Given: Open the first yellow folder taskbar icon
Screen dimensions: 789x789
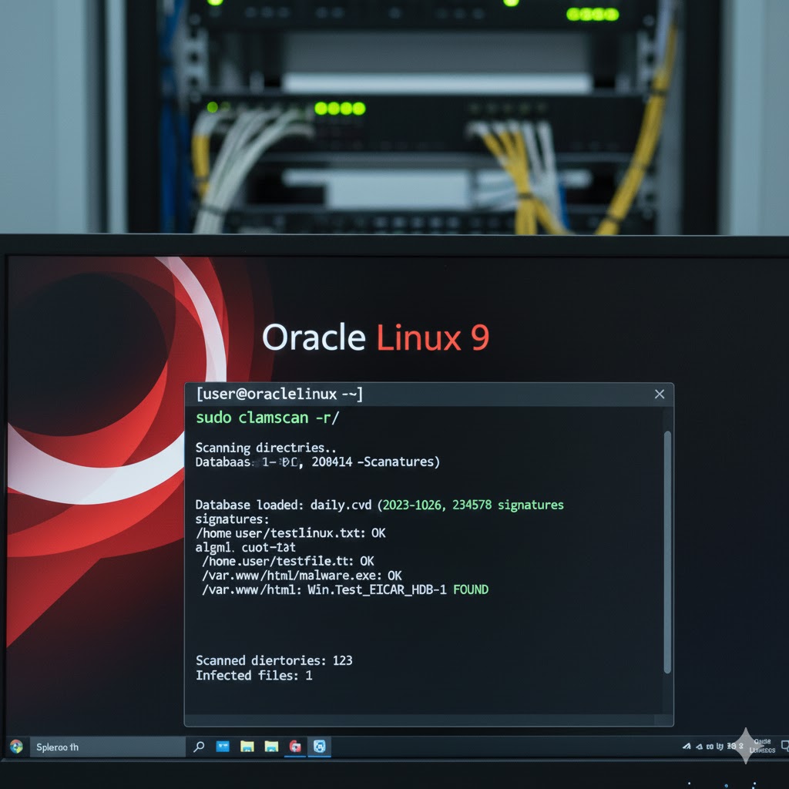Looking at the screenshot, I should pos(247,747).
